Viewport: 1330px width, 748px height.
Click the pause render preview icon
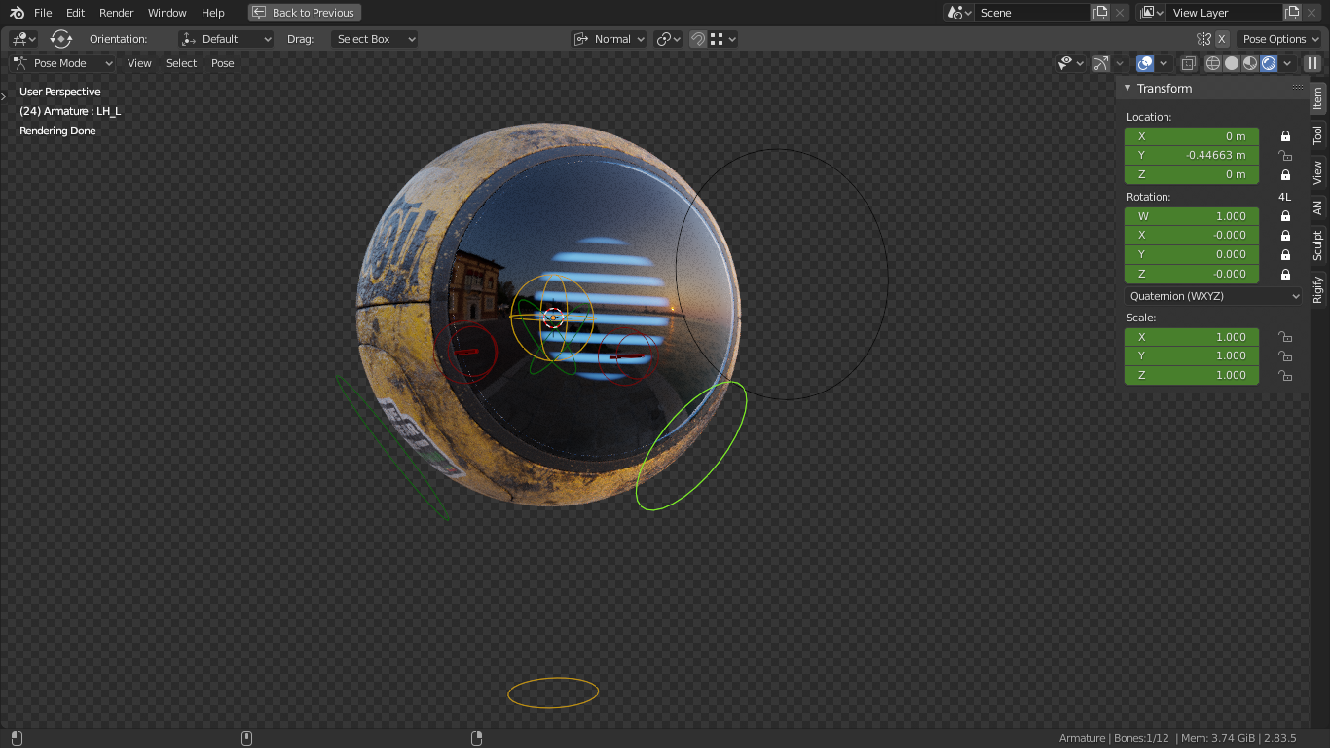coord(1312,63)
